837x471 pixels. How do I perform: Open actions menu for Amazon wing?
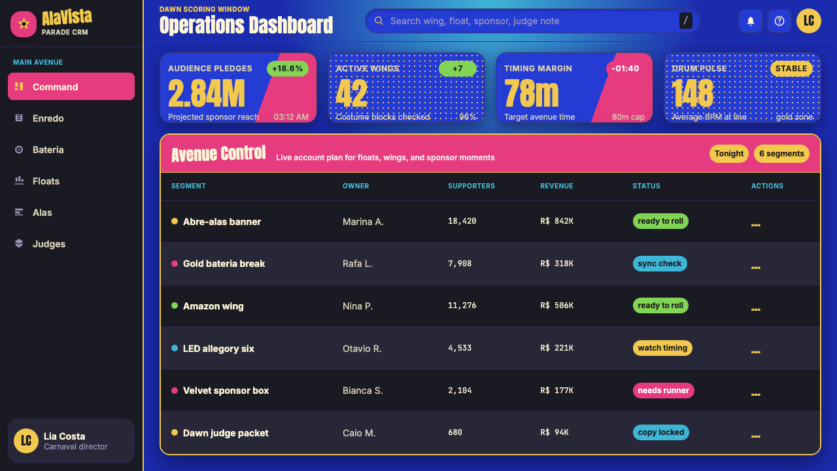(756, 309)
